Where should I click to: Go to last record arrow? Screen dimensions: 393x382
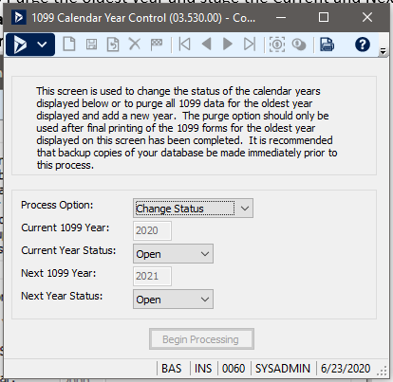pos(250,45)
